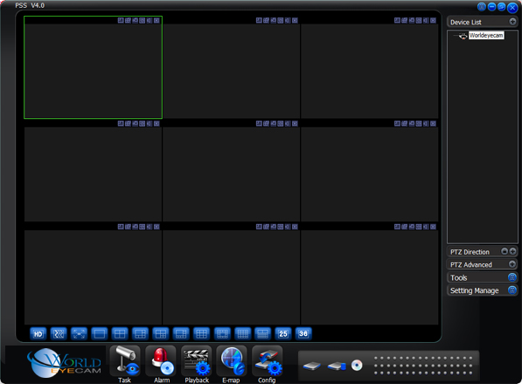Select 36-window layout button
The width and height of the screenshot is (522, 384).
tap(303, 334)
